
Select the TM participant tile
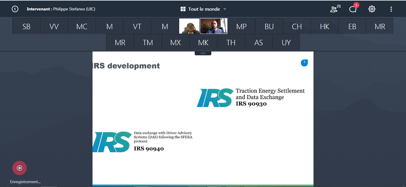[148, 42]
